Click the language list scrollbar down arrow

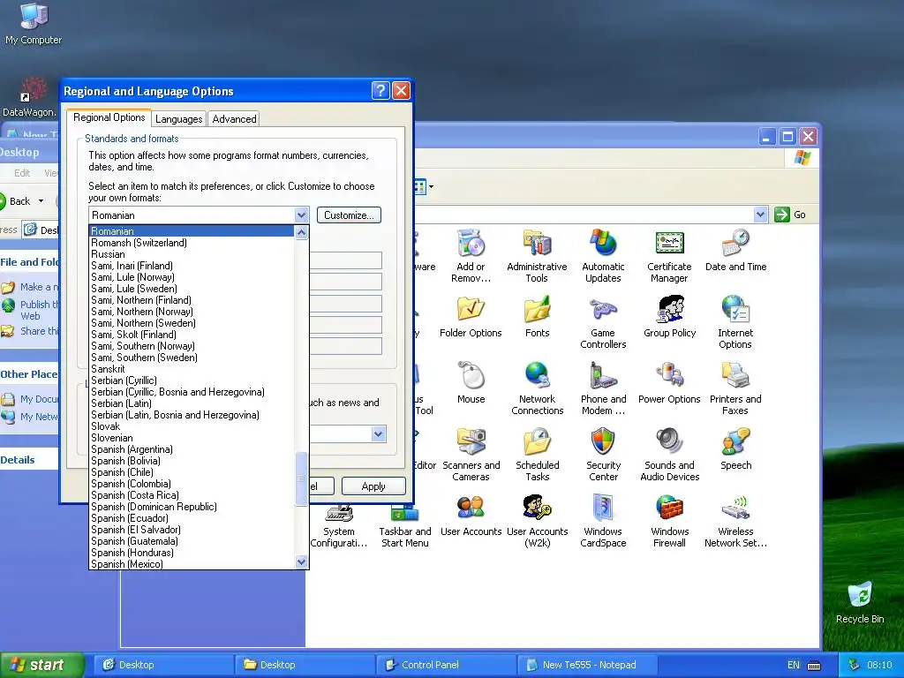tap(302, 561)
